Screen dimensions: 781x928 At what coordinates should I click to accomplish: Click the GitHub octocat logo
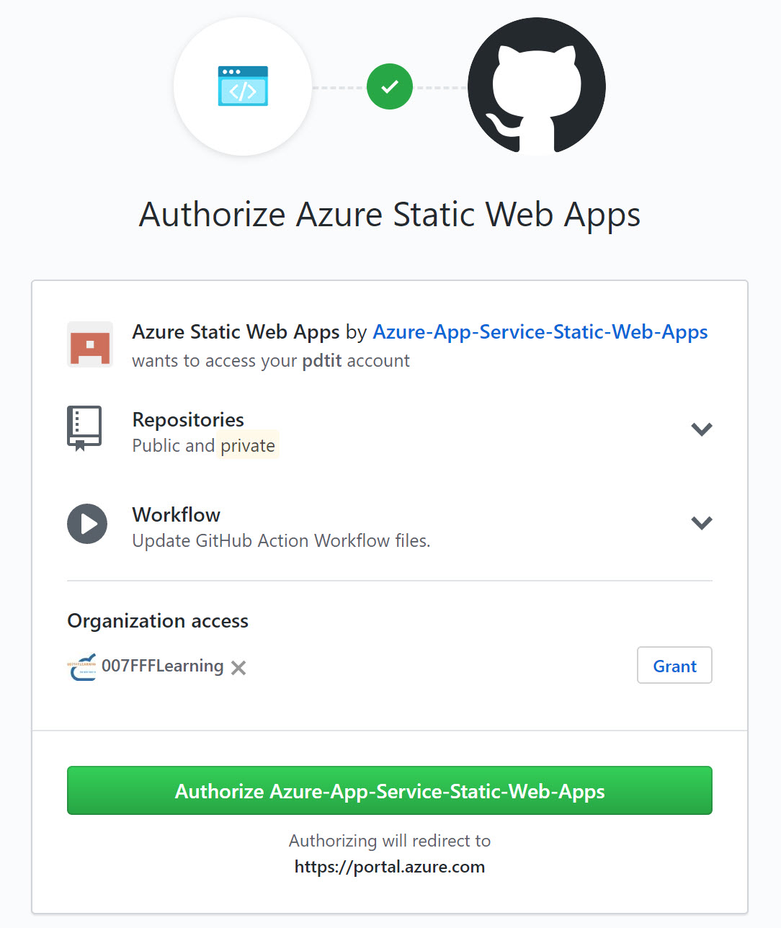click(536, 86)
